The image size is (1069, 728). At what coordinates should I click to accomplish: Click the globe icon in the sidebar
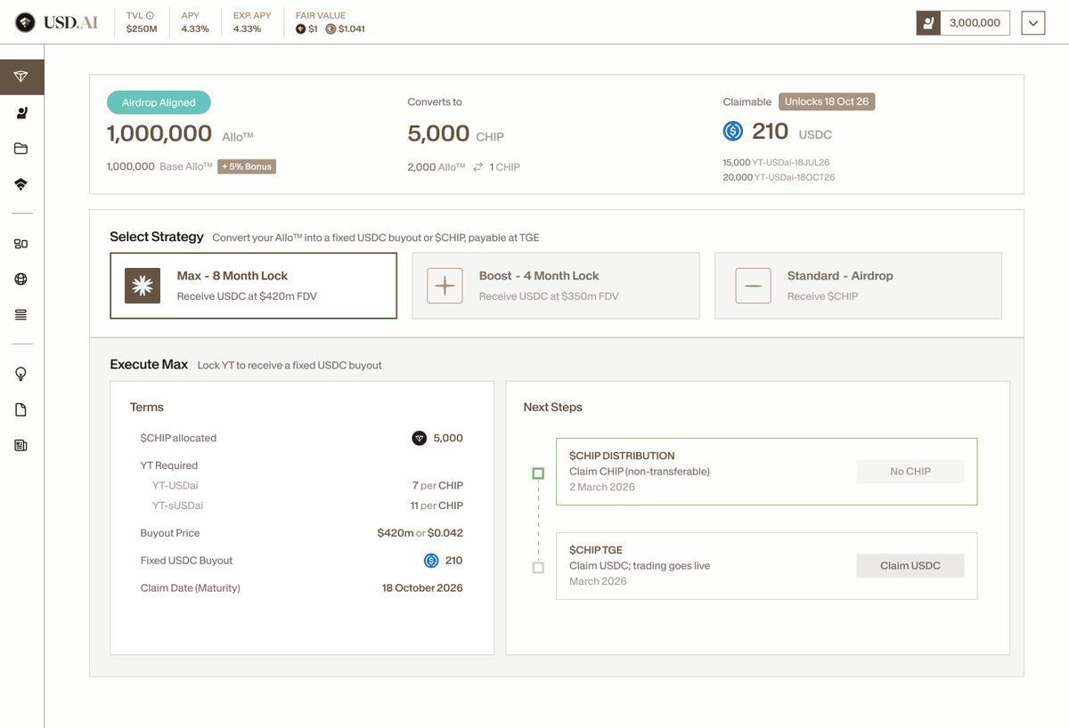pyautogui.click(x=21, y=279)
